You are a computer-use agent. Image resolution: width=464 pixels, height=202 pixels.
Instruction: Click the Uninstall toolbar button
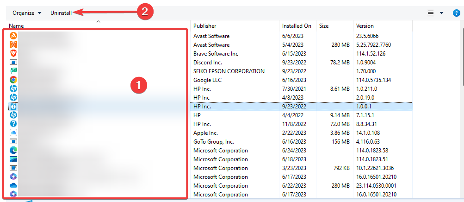pyautogui.click(x=61, y=13)
